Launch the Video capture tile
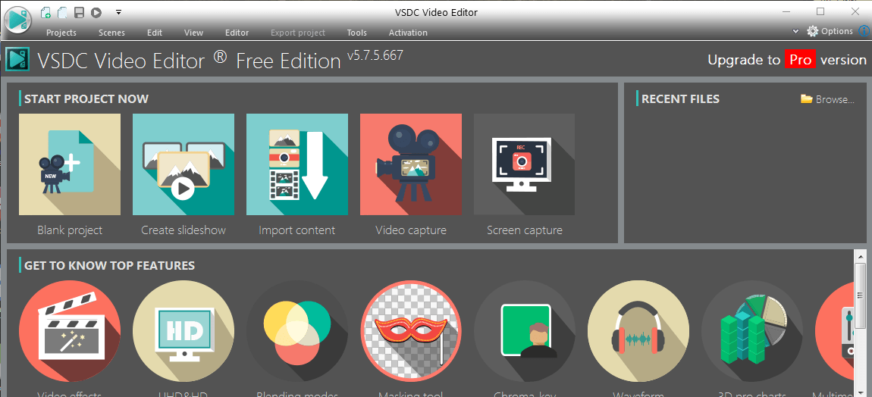872x397 pixels. (411, 164)
